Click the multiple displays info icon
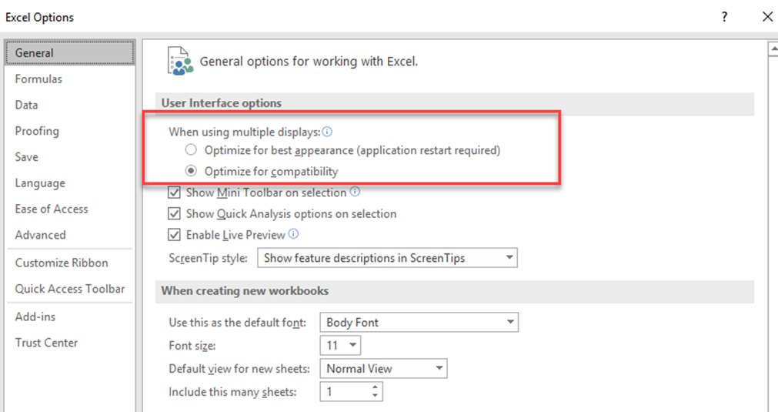This screenshot has width=778, height=412. 327,132
